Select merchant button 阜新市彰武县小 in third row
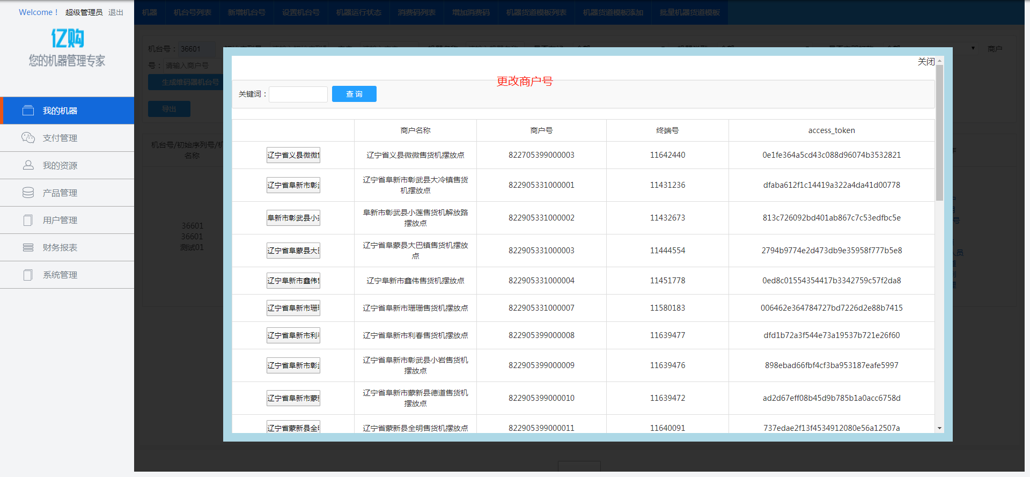 [x=293, y=218]
